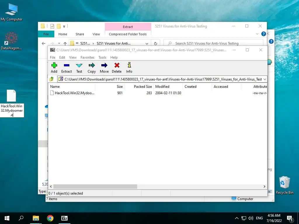Image resolution: width=299 pixels, height=224 pixels.
Task: Click the Modified date 2004-02-11 01:30
Action: 168,93
